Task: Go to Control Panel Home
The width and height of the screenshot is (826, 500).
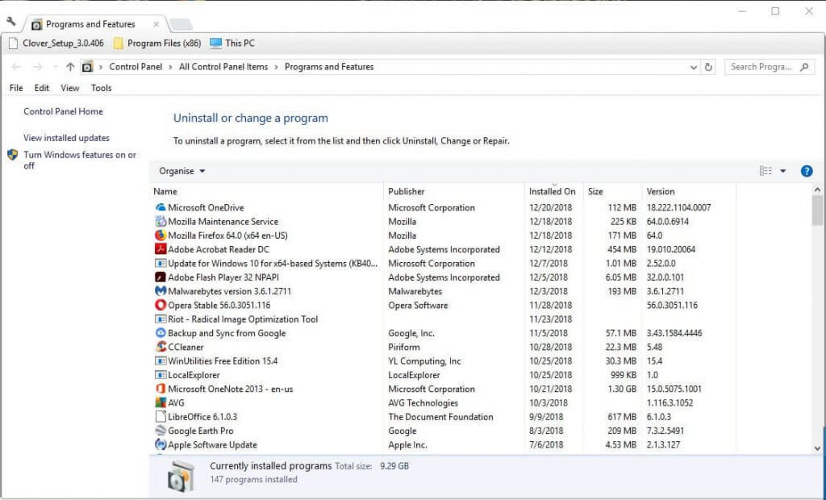Action: [63, 112]
